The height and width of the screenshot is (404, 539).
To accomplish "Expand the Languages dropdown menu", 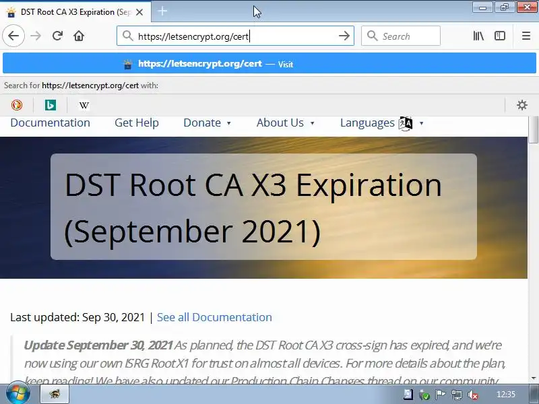I will [x=381, y=123].
